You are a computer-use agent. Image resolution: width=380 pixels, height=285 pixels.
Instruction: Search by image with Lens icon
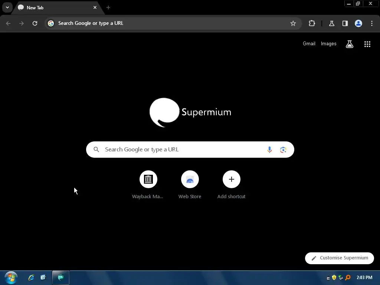pyautogui.click(x=283, y=150)
